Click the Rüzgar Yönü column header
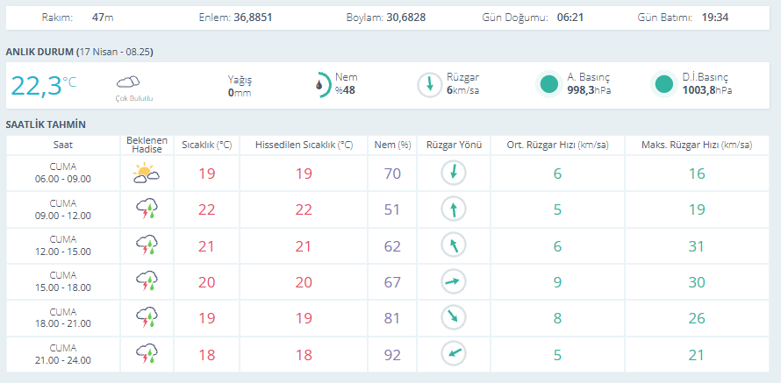The image size is (781, 383). [x=453, y=144]
